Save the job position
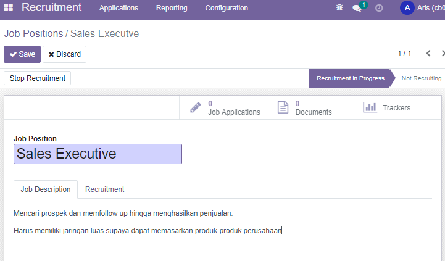Image resolution: width=445 pixels, height=261 pixels. (x=22, y=54)
